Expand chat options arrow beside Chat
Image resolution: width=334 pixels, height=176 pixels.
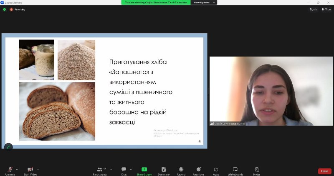click(x=131, y=169)
